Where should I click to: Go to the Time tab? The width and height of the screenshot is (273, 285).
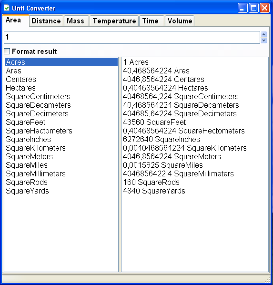coord(150,21)
